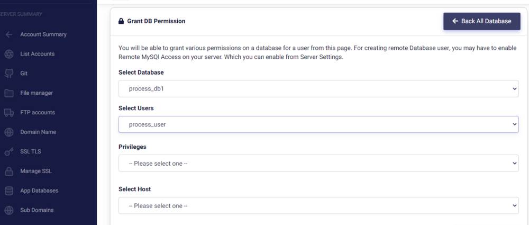This screenshot has width=529, height=225.
Task: Click the Git icon in sidebar
Action: click(8, 74)
